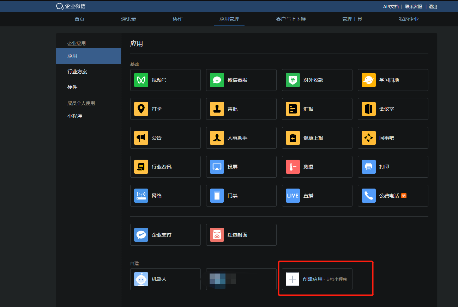Click the 审批 app name
The image size is (458, 307).
[x=233, y=109]
